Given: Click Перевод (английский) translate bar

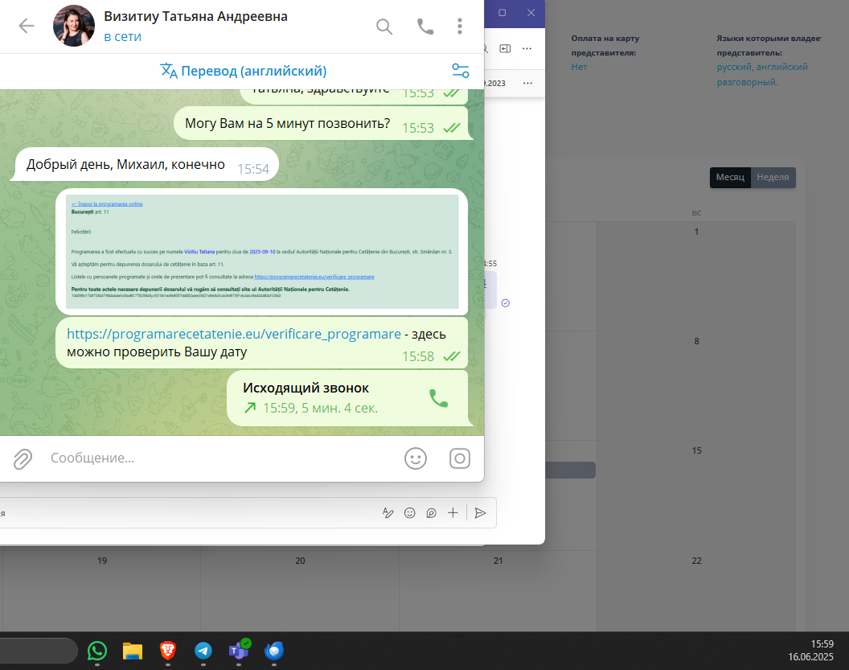Looking at the screenshot, I should (243, 71).
